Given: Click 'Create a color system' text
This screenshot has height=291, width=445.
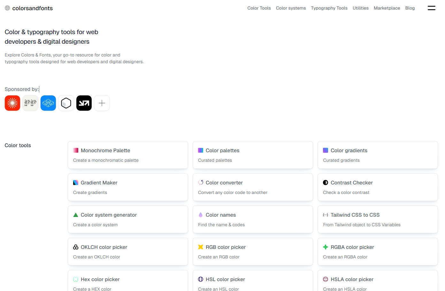Looking at the screenshot, I should 95,225.
